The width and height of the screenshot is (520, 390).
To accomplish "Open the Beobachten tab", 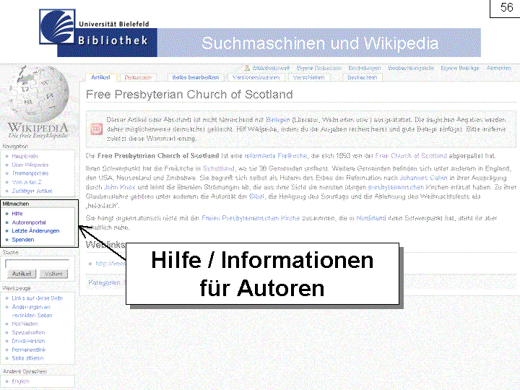I will tap(362, 77).
